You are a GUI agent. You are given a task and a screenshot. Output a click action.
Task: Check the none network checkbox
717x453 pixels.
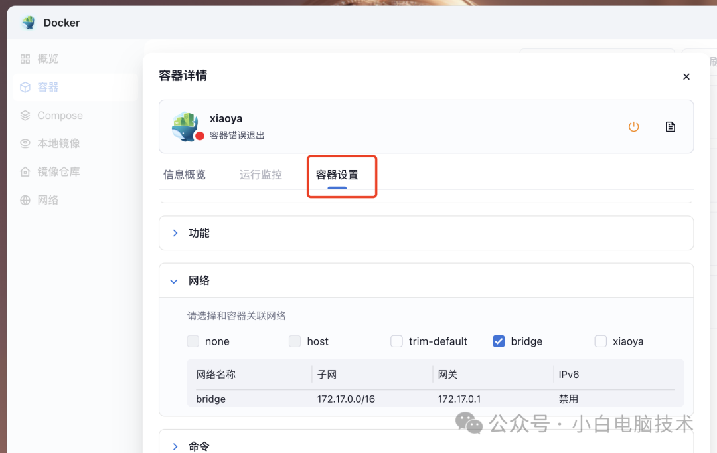point(193,341)
